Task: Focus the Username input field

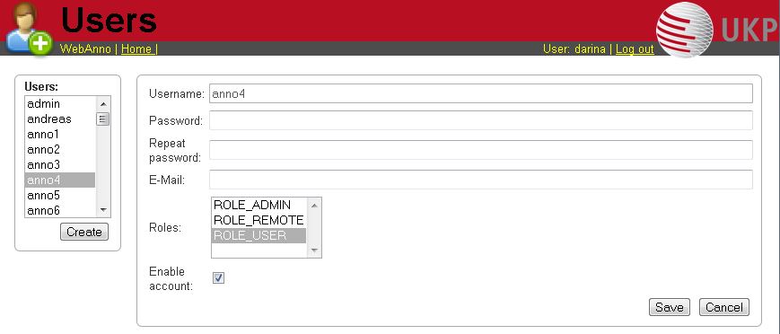Action: coord(480,93)
